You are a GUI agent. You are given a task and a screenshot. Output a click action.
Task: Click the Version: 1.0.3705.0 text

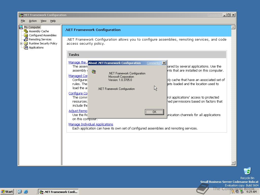pos(120,80)
